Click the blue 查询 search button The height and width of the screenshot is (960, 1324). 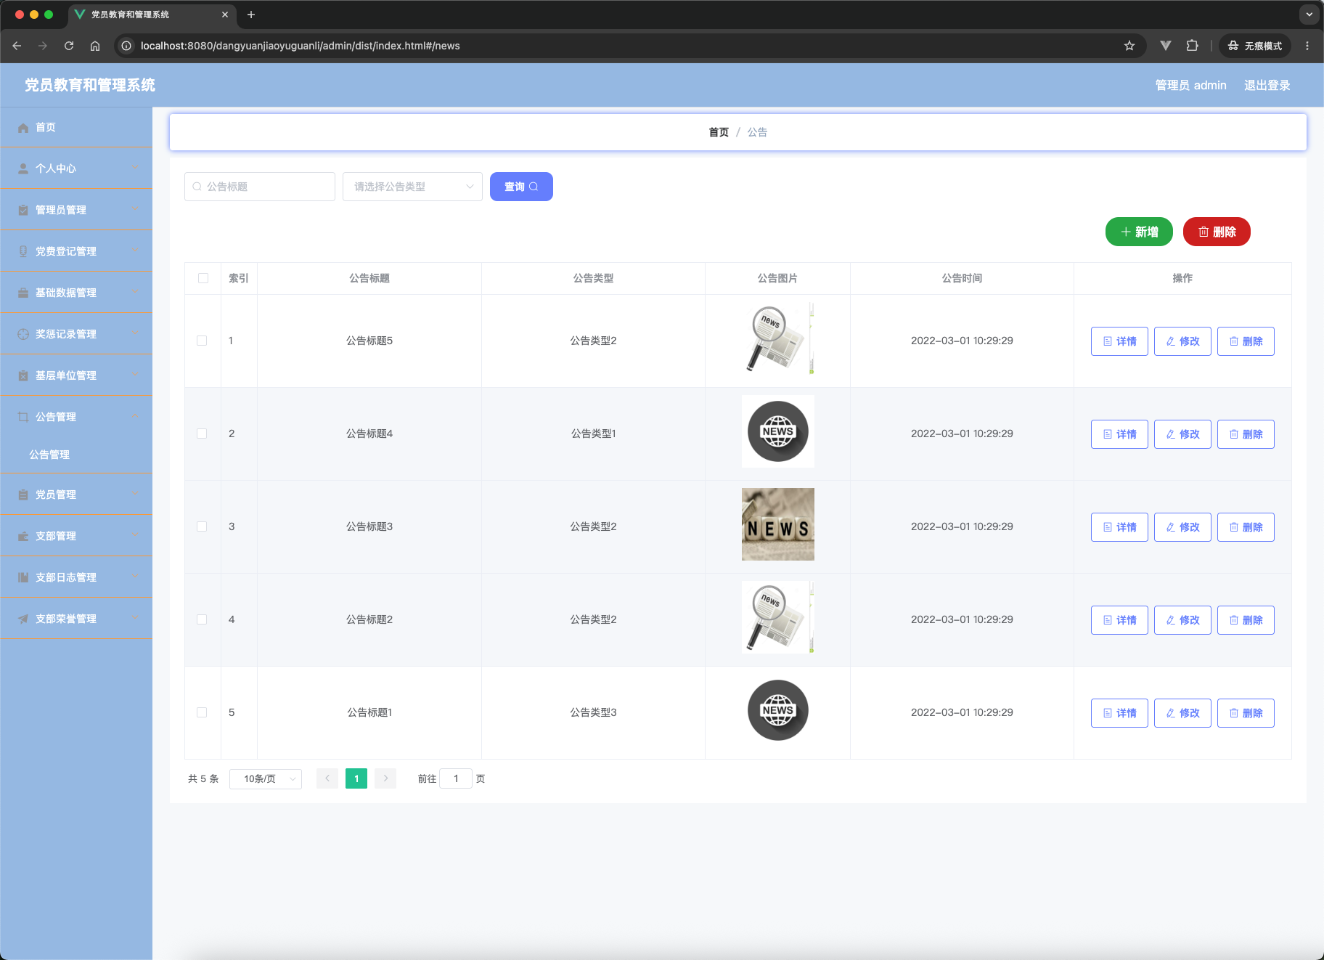tap(521, 187)
